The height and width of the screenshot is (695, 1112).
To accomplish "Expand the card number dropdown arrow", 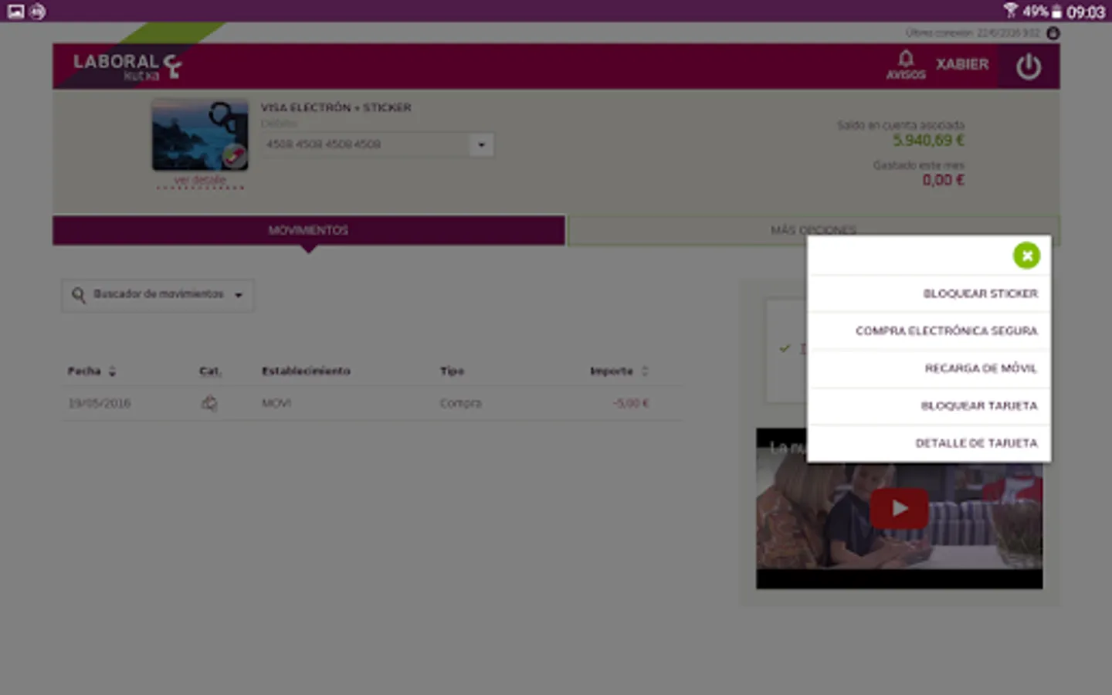I will [x=481, y=144].
